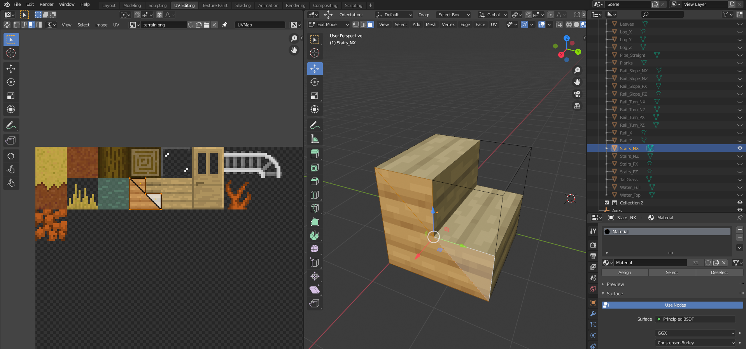
Task: Select the UV editor Cursor tool
Action: point(11,53)
